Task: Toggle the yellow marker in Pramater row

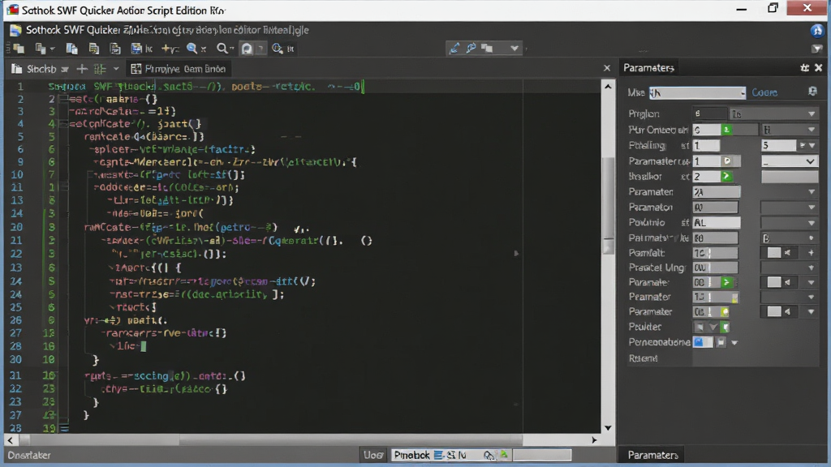Action: [x=734, y=298]
